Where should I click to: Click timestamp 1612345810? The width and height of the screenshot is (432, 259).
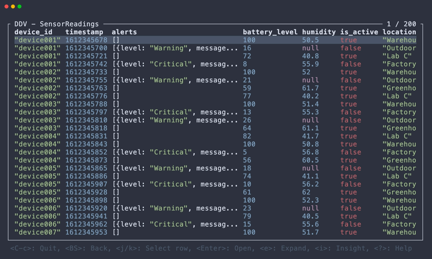(86, 120)
